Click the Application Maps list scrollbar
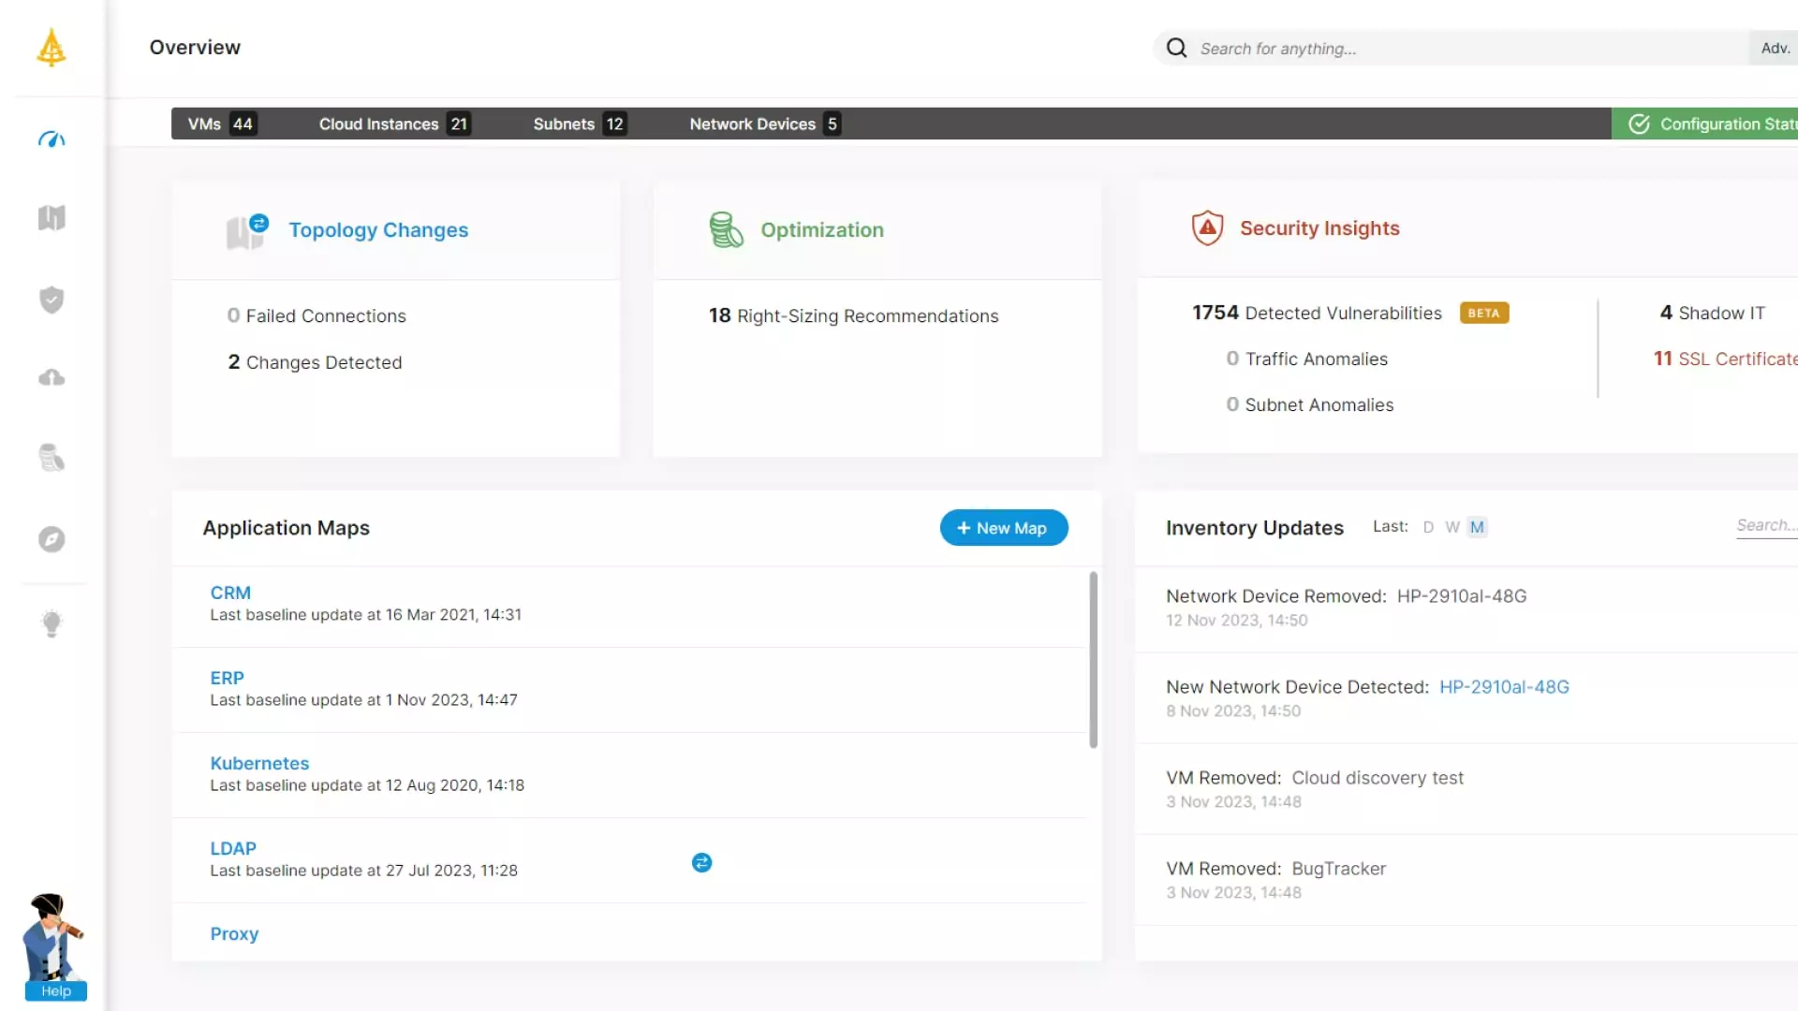 (x=1093, y=660)
